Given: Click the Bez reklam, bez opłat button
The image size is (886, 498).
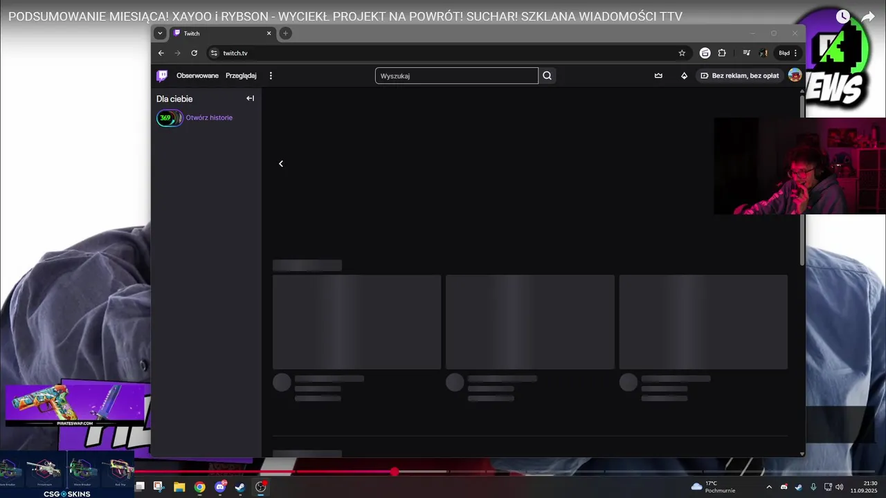Looking at the screenshot, I should pos(739,75).
